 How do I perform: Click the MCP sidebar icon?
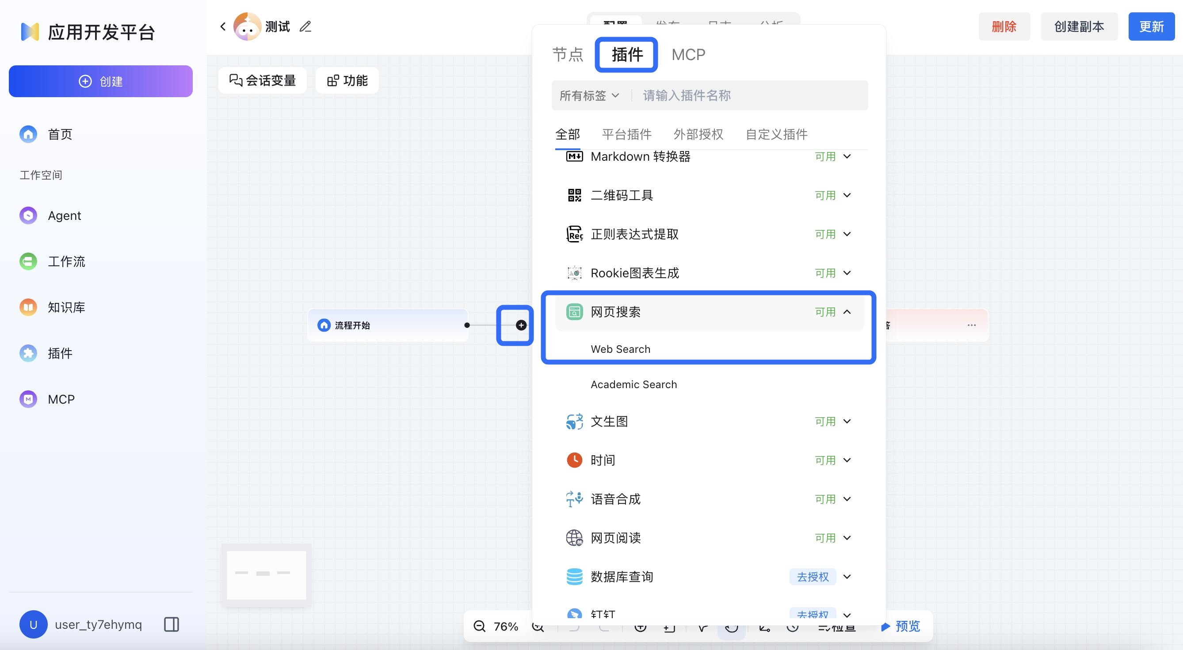[x=28, y=399]
